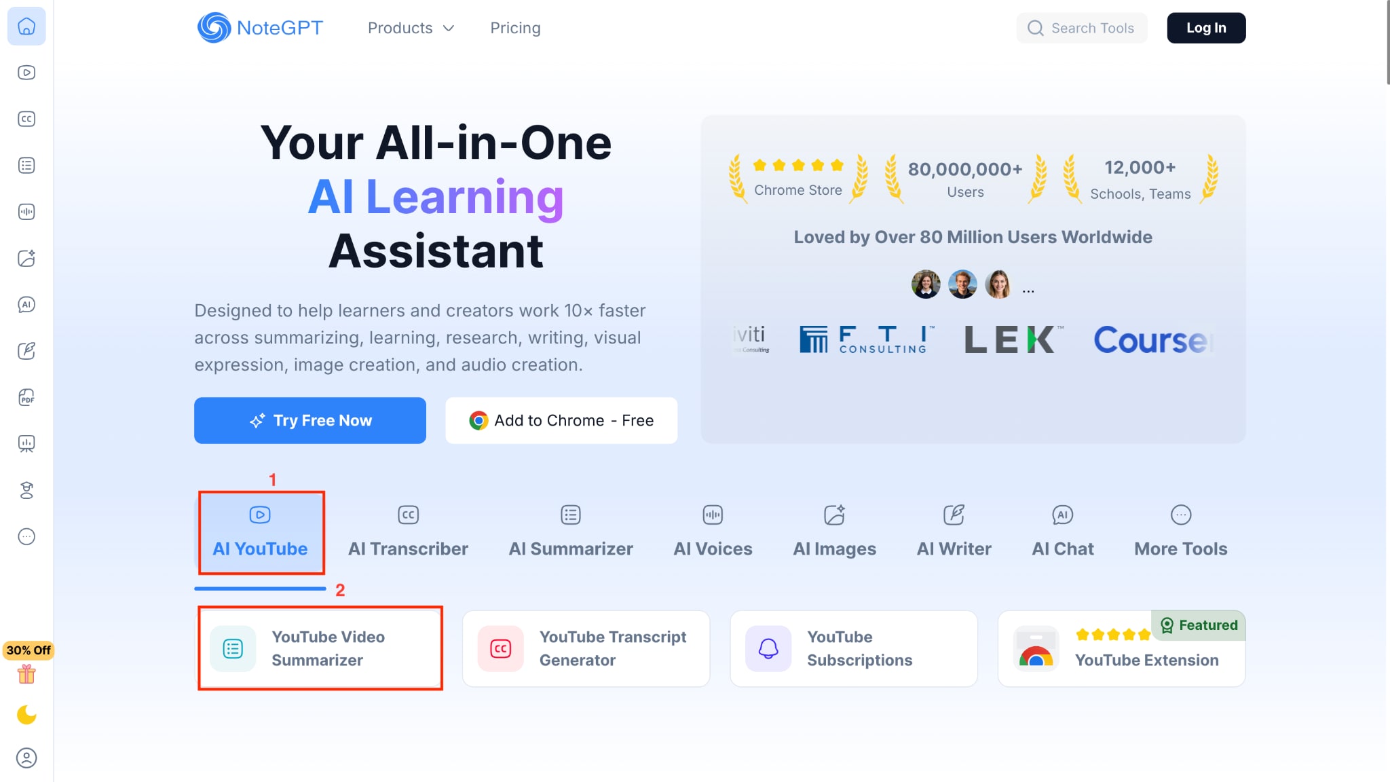Viewport: 1390px width, 782px height.
Task: Click the 30% Off gift icon
Action: 26,674
